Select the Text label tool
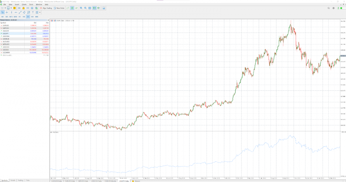This screenshot has height=182, width=346. pyautogui.click(x=33, y=12)
